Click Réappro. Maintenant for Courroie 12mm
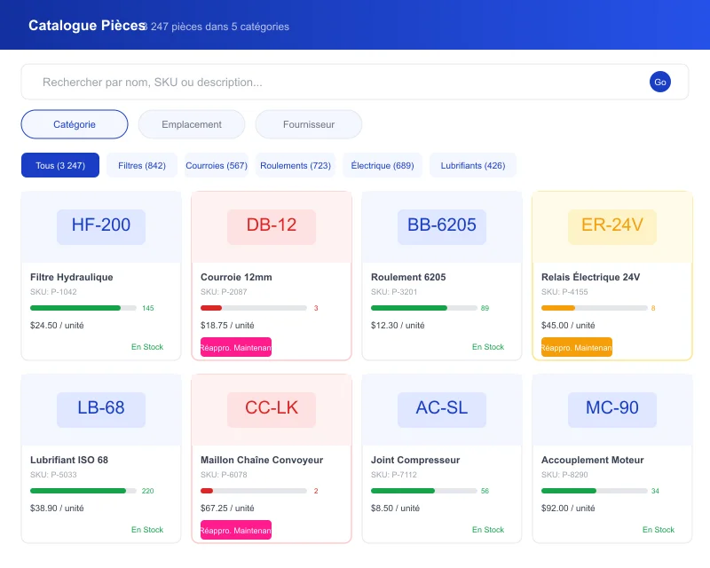 click(236, 347)
